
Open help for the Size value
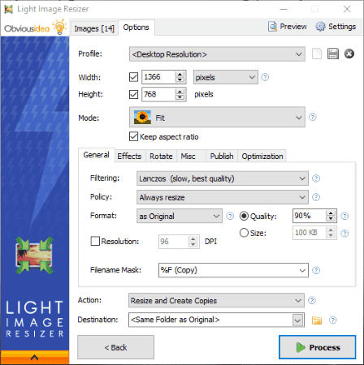click(x=344, y=234)
